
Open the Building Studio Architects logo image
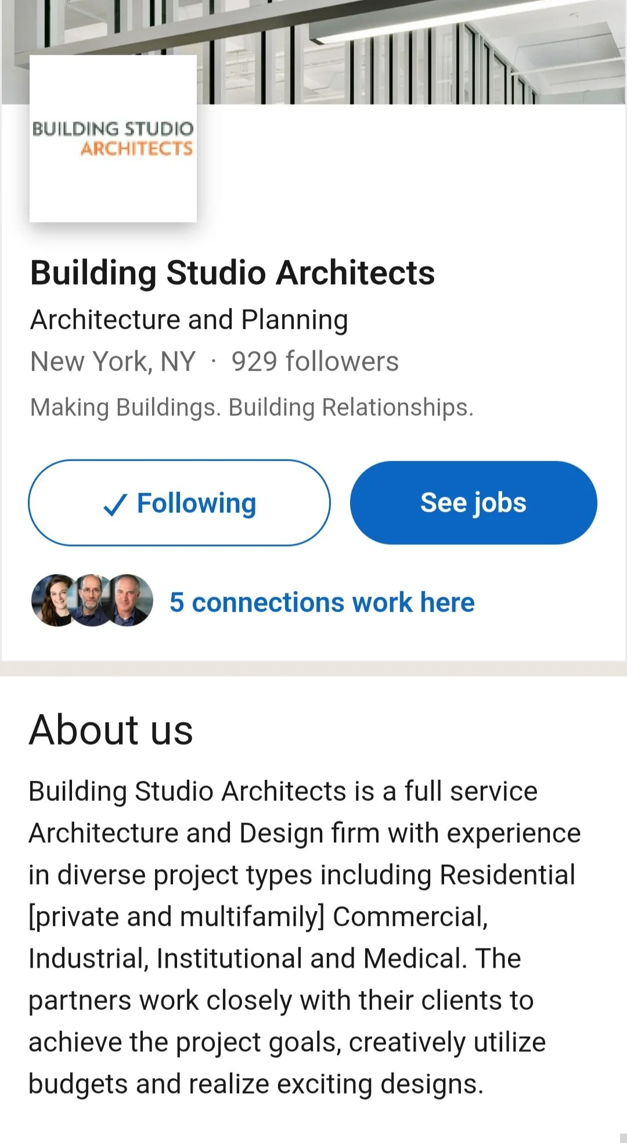pos(113,139)
